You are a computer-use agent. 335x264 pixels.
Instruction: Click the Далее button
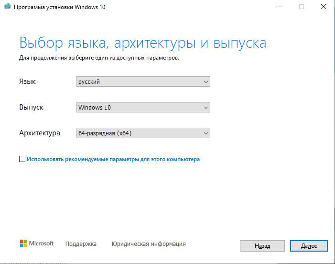(x=309, y=246)
